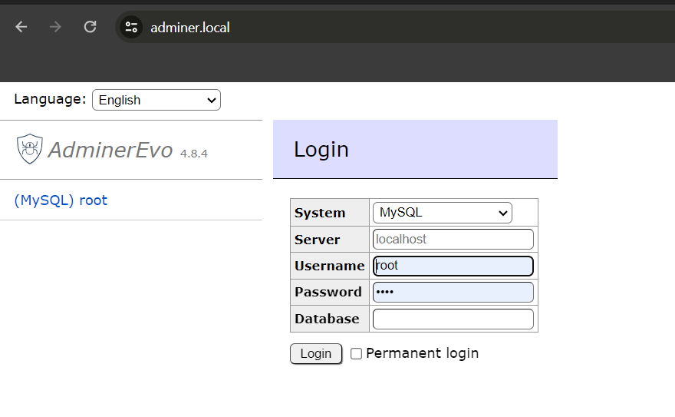Click the browser back arrow
The height and width of the screenshot is (417, 675).
[21, 27]
